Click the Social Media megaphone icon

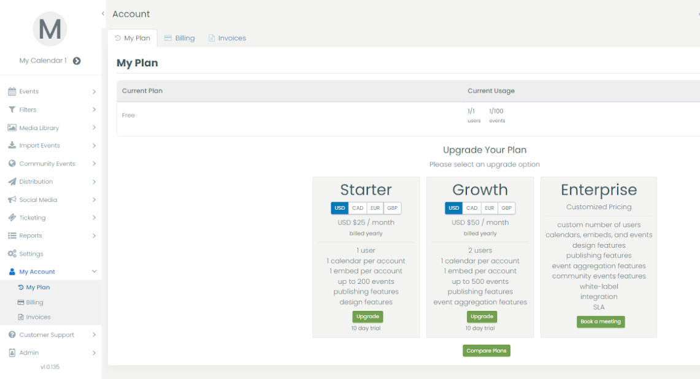point(12,199)
